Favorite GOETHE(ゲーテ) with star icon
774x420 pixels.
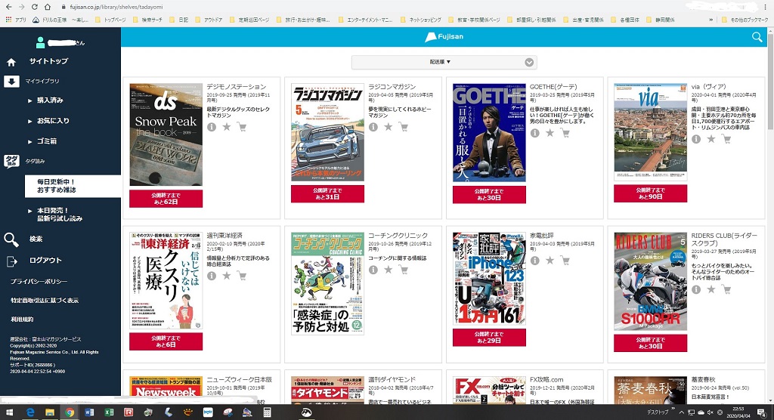coord(550,133)
